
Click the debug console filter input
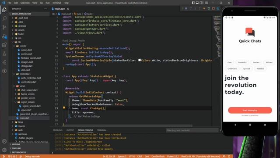pyautogui.click(x=192, y=130)
